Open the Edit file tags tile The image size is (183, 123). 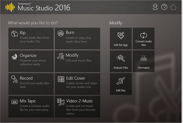tap(121, 38)
